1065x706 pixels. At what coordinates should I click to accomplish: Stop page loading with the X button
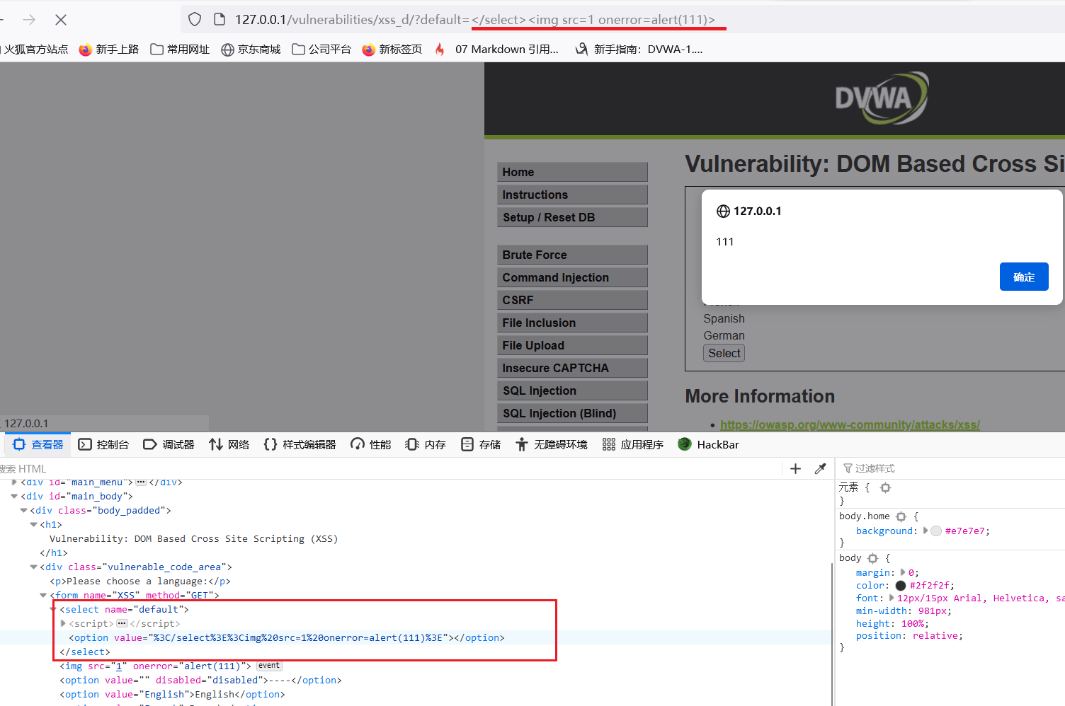61,20
